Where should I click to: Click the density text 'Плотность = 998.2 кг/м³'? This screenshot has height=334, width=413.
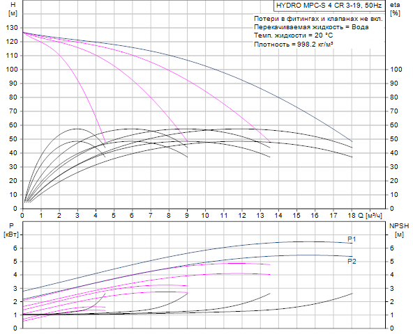293,44
